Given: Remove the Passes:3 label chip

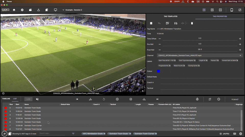Looking at the screenshot, I should point(218,61).
